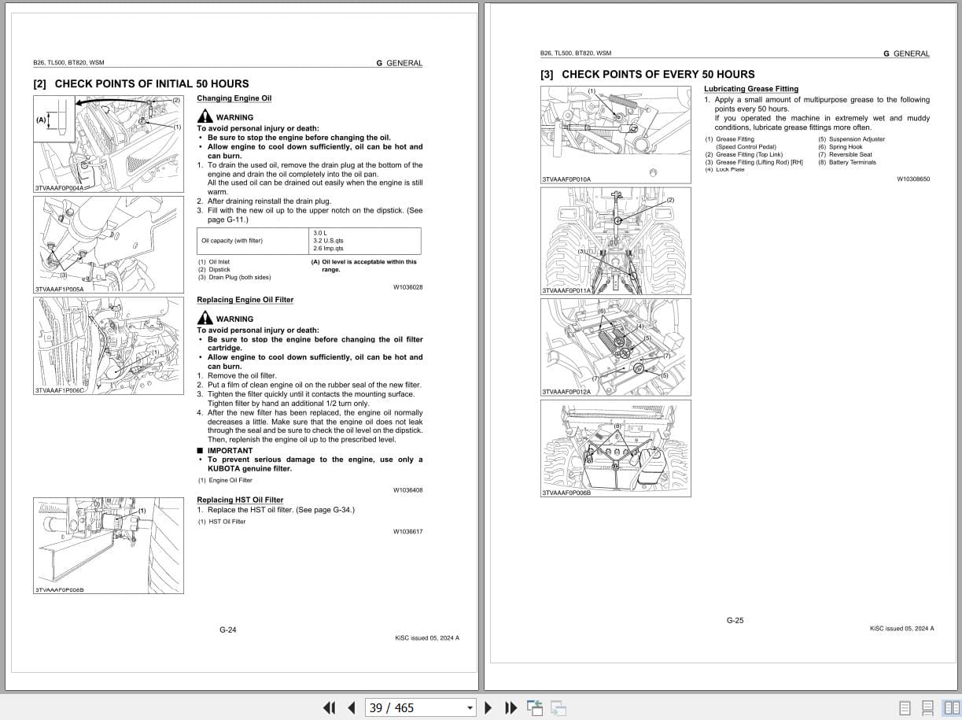Viewport: 962px width, 720px height.
Task: Click the left page header 'B26, TL500, BT820, WSM'
Action: pos(68,63)
